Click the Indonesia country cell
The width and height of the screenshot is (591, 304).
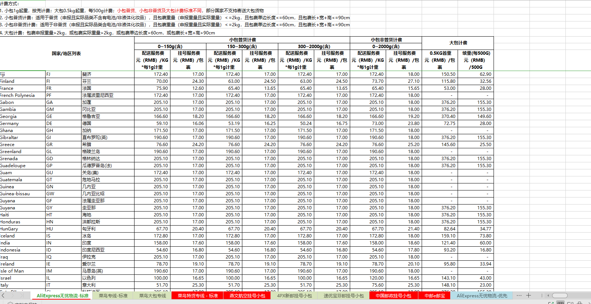(23, 250)
